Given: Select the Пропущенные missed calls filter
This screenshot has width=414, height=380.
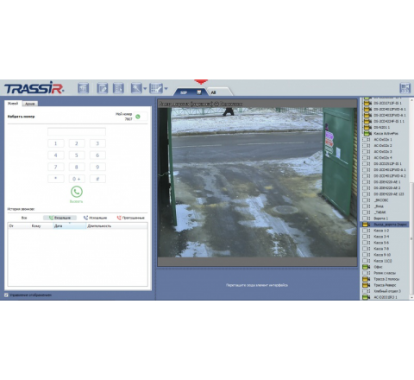Looking at the screenshot, I should click(x=130, y=218).
